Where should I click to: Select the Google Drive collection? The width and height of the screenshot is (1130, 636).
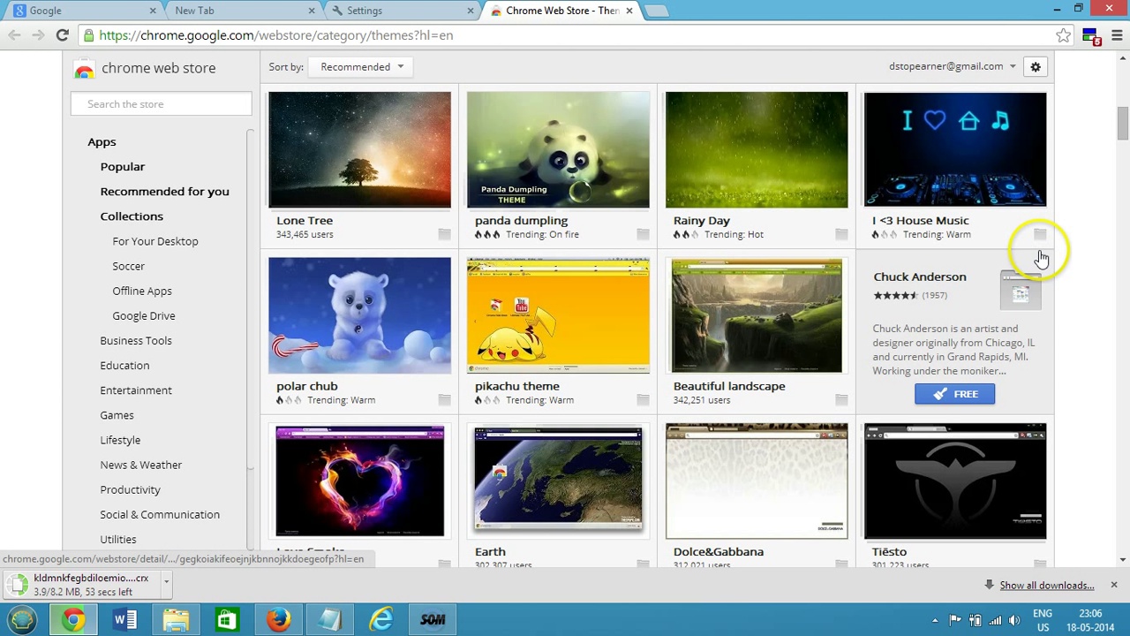click(144, 315)
